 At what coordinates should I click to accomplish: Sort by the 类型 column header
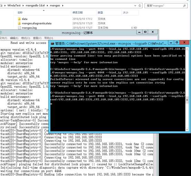(x=109, y=12)
